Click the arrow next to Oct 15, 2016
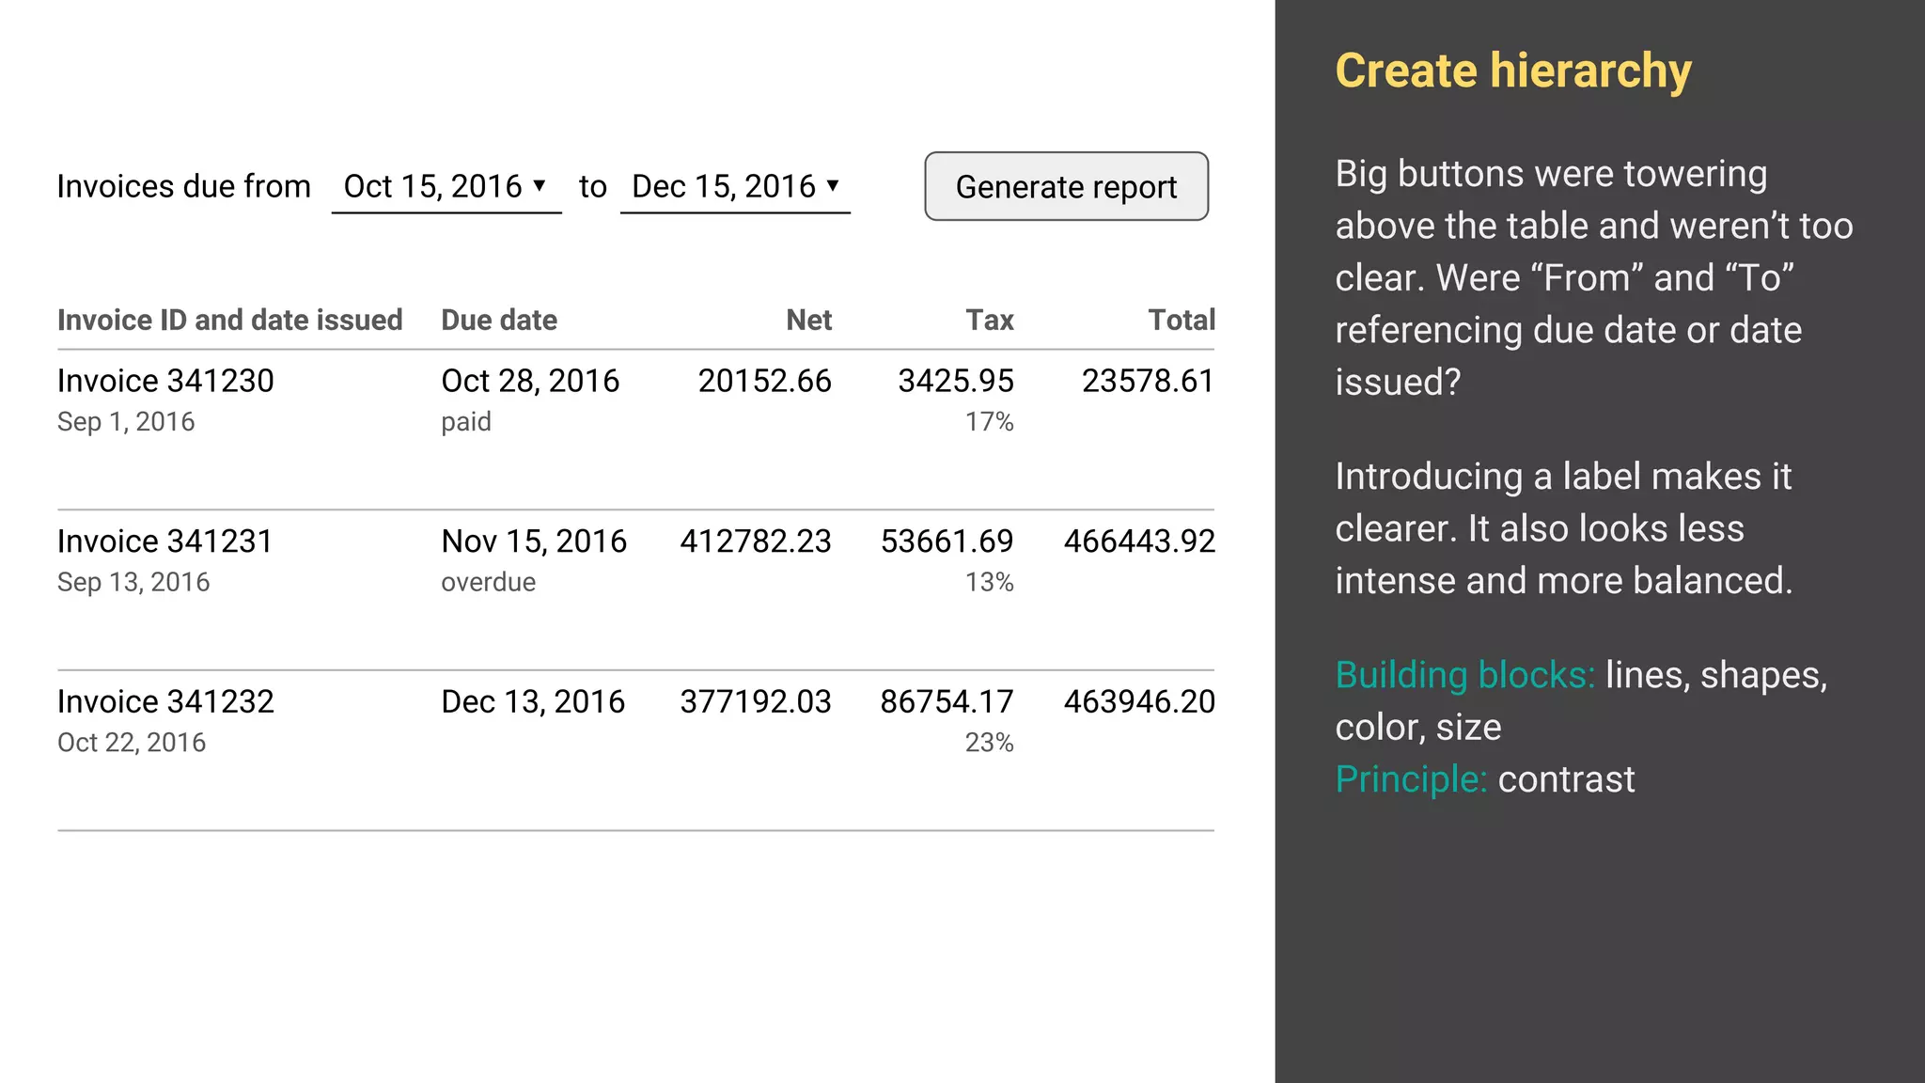1925x1083 pixels. point(540,185)
